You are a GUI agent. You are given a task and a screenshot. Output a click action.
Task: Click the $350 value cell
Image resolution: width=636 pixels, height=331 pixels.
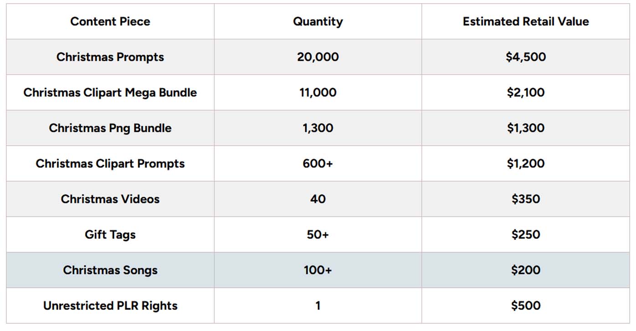tap(526, 199)
